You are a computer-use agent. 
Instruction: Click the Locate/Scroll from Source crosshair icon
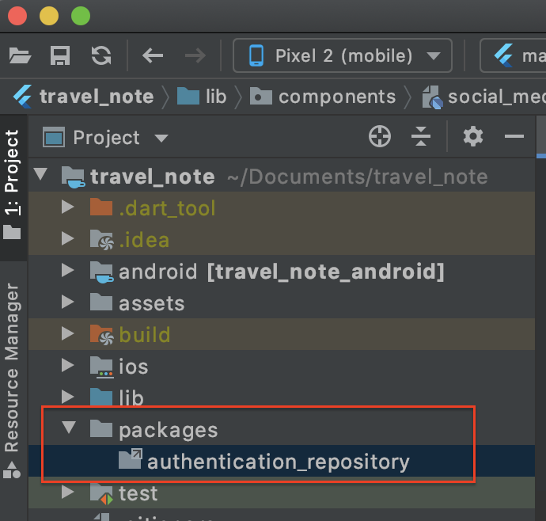380,136
